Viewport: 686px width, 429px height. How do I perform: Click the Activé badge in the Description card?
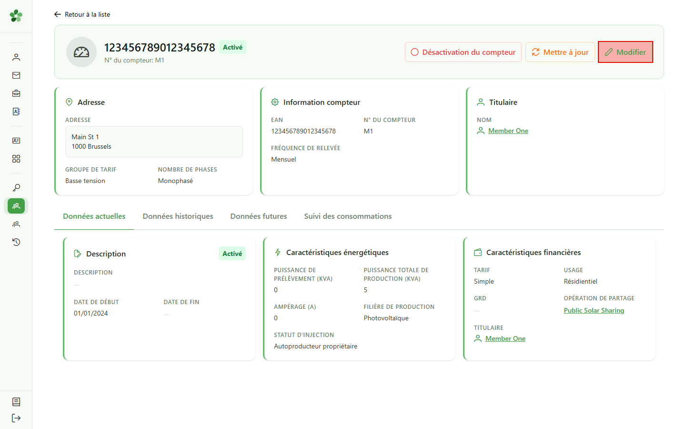coord(232,254)
